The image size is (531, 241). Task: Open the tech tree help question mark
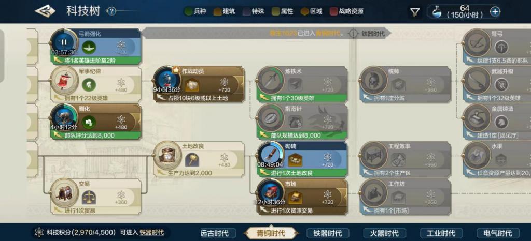pos(111,11)
